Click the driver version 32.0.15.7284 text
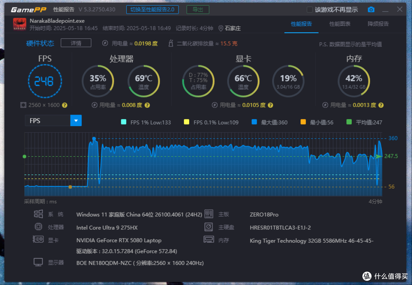 (127, 251)
